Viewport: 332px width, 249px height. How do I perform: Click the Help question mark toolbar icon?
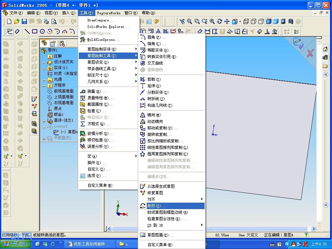156,21
